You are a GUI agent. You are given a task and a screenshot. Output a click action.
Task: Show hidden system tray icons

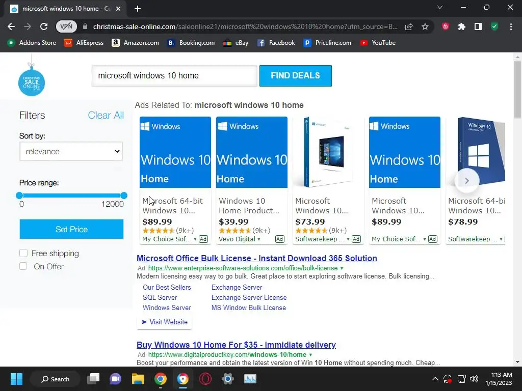coord(435,379)
